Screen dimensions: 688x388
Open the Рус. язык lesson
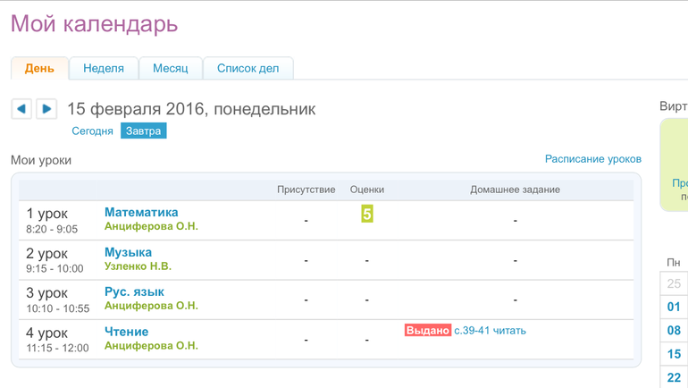tap(134, 292)
